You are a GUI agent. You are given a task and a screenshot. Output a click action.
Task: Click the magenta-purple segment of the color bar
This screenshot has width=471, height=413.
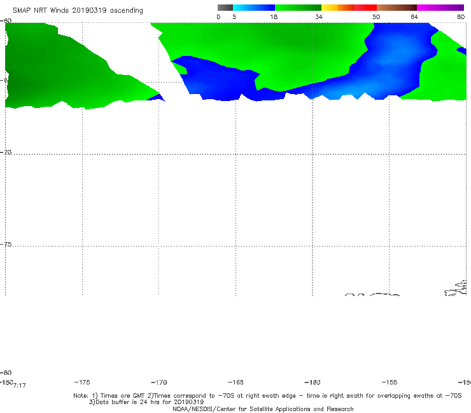tap(440, 8)
